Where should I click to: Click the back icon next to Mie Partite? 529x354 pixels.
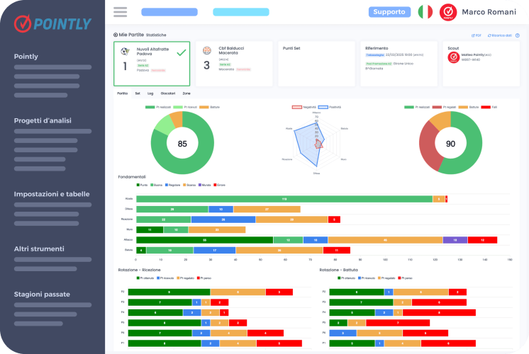coord(116,35)
